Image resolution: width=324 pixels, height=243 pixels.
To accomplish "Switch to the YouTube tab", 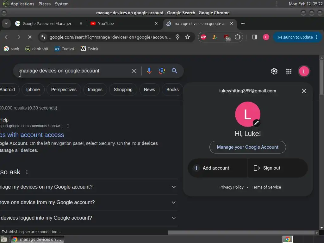I will (106, 23).
